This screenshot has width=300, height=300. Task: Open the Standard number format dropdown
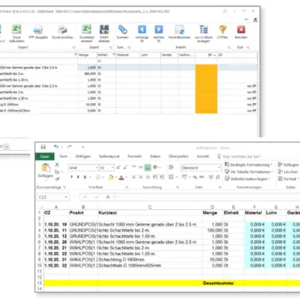point(219,168)
